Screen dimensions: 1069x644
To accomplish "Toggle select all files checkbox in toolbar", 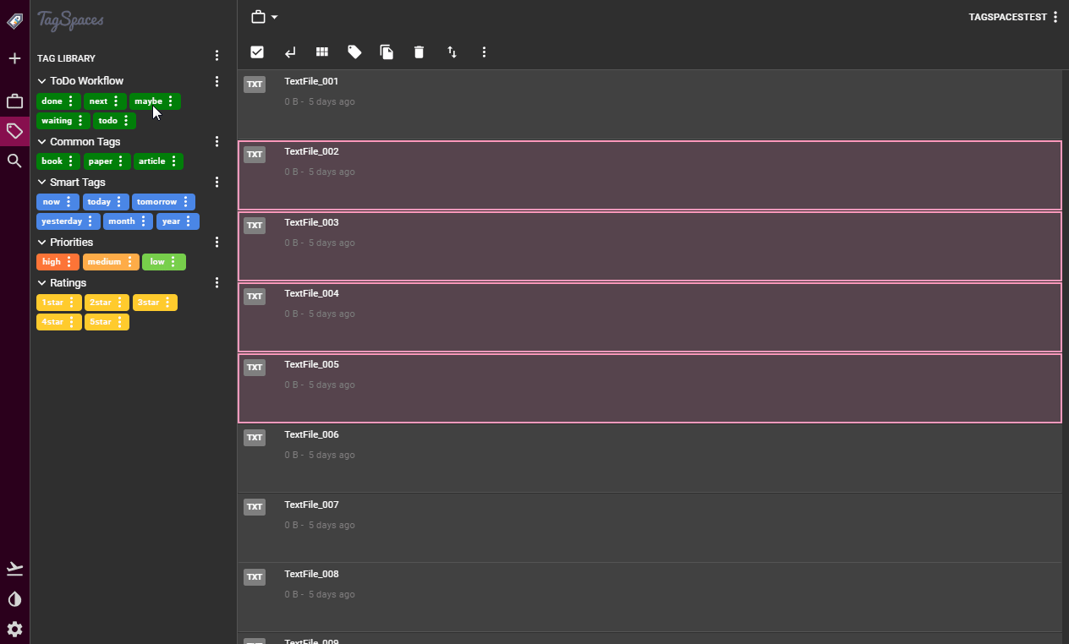I will (x=257, y=52).
